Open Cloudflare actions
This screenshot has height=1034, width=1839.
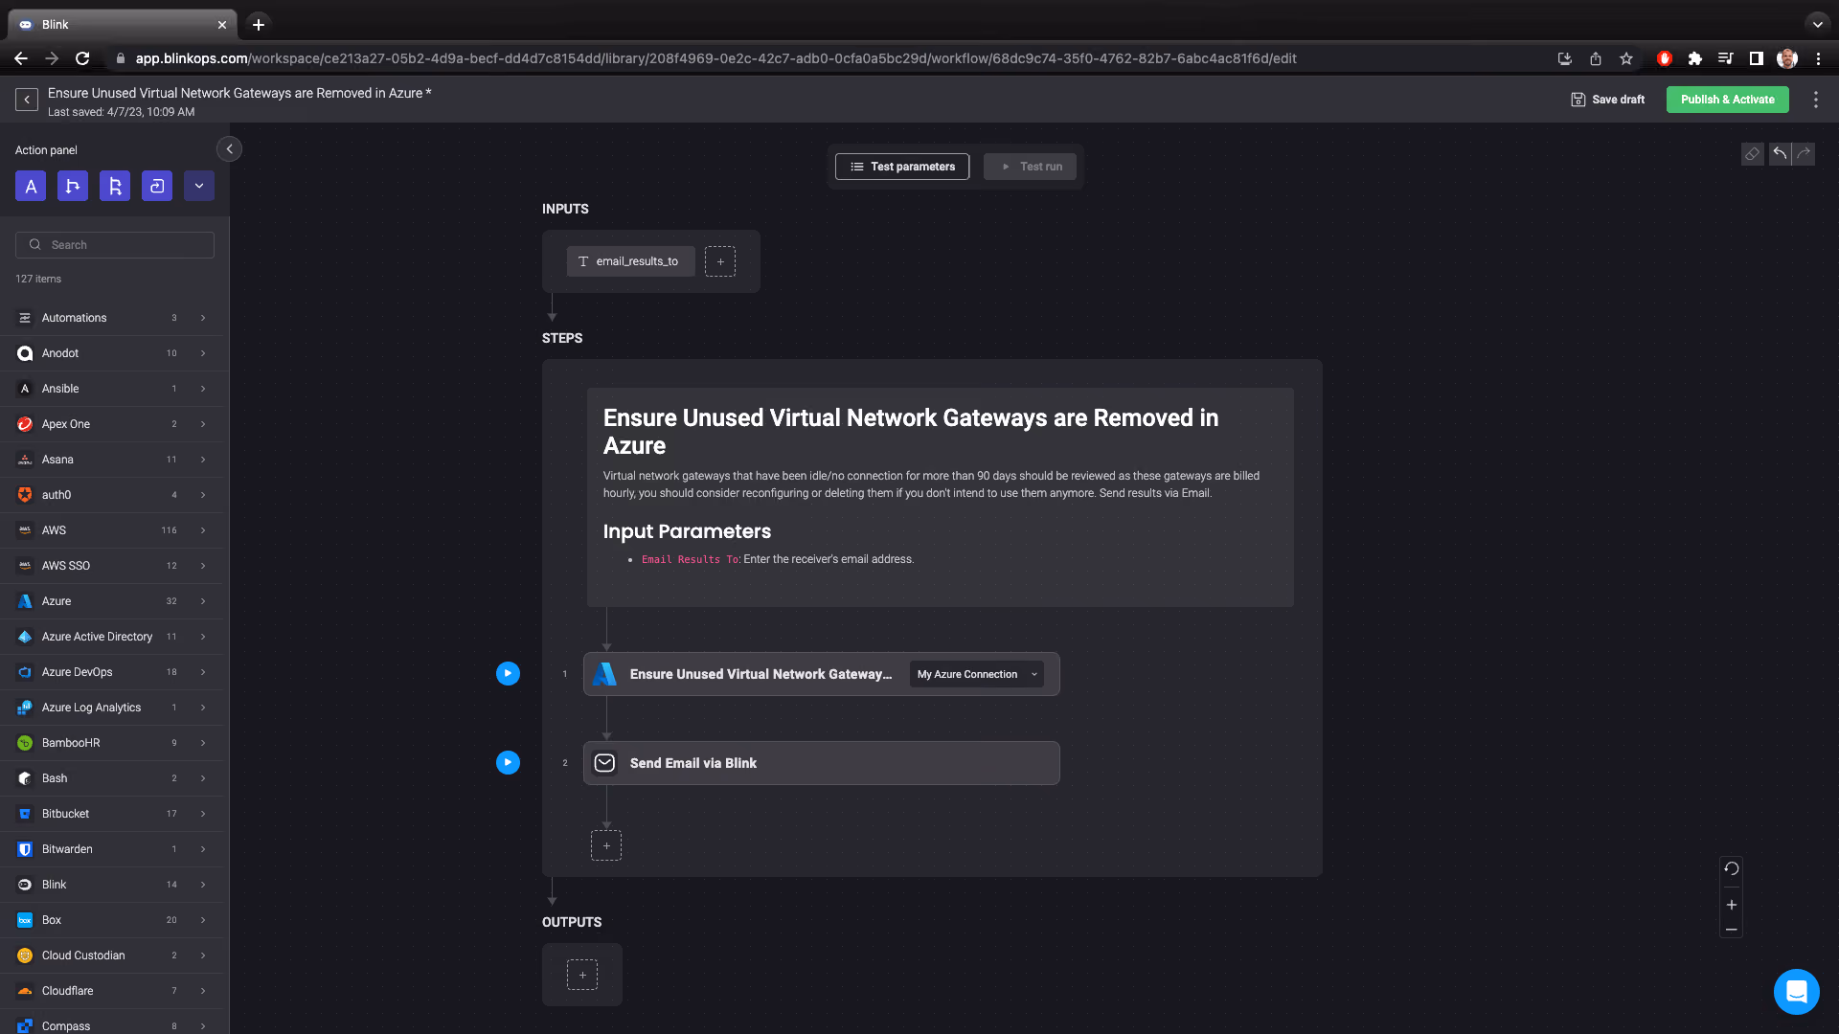111,991
